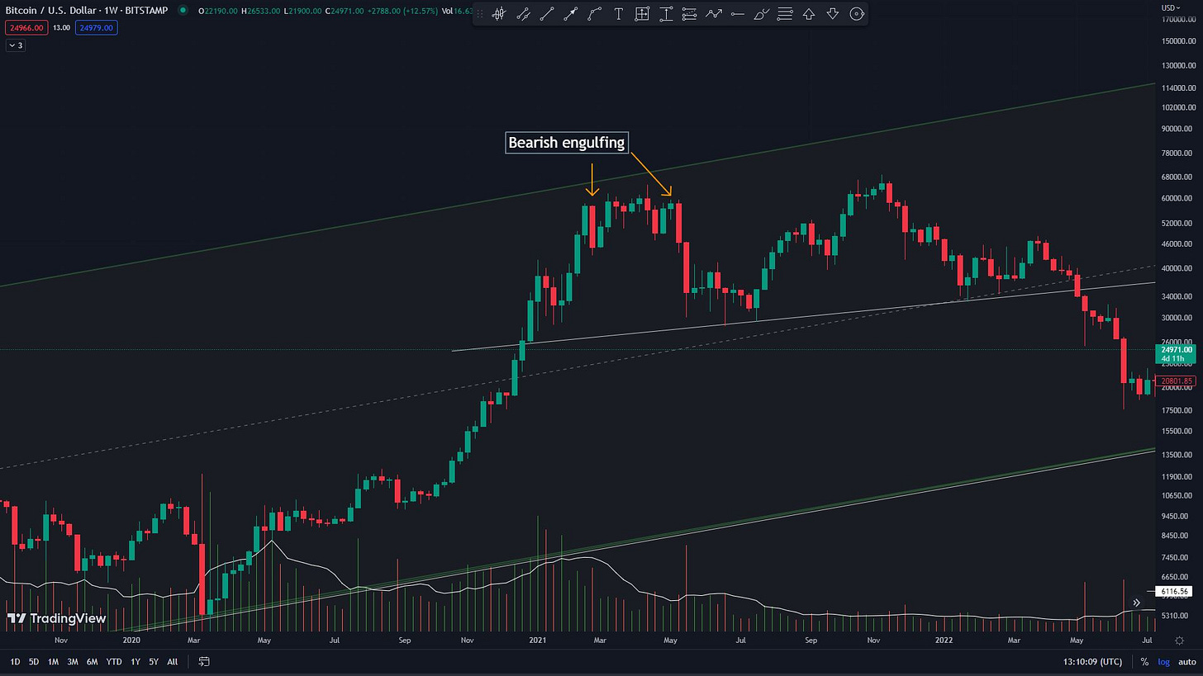1203x676 pixels.
Task: Select the path/polyline drawing tool
Action: (x=594, y=14)
